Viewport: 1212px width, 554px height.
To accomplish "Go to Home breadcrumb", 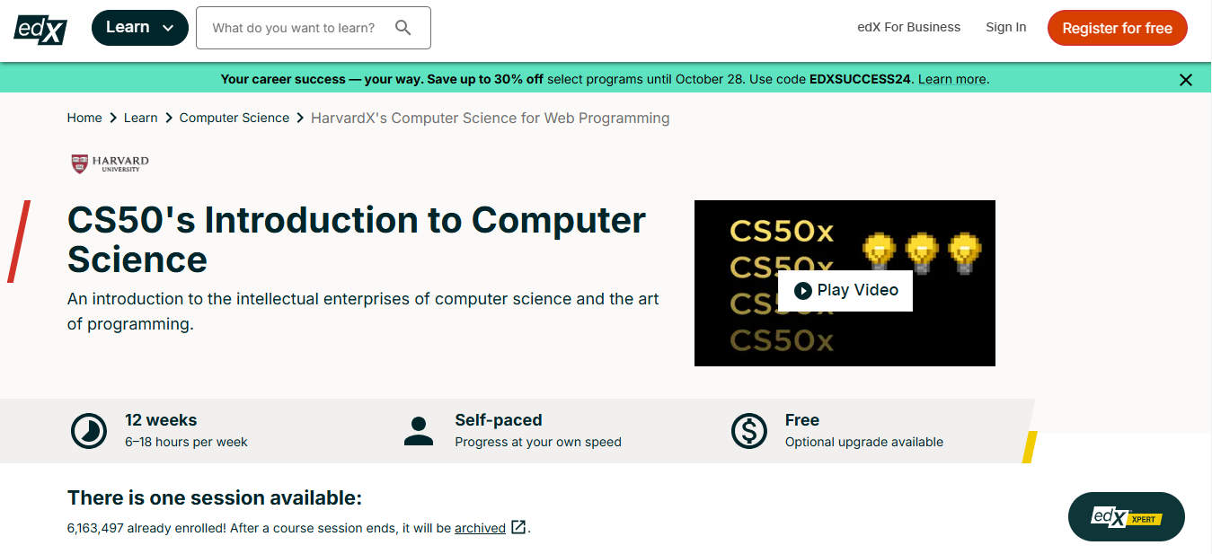I will 84,118.
